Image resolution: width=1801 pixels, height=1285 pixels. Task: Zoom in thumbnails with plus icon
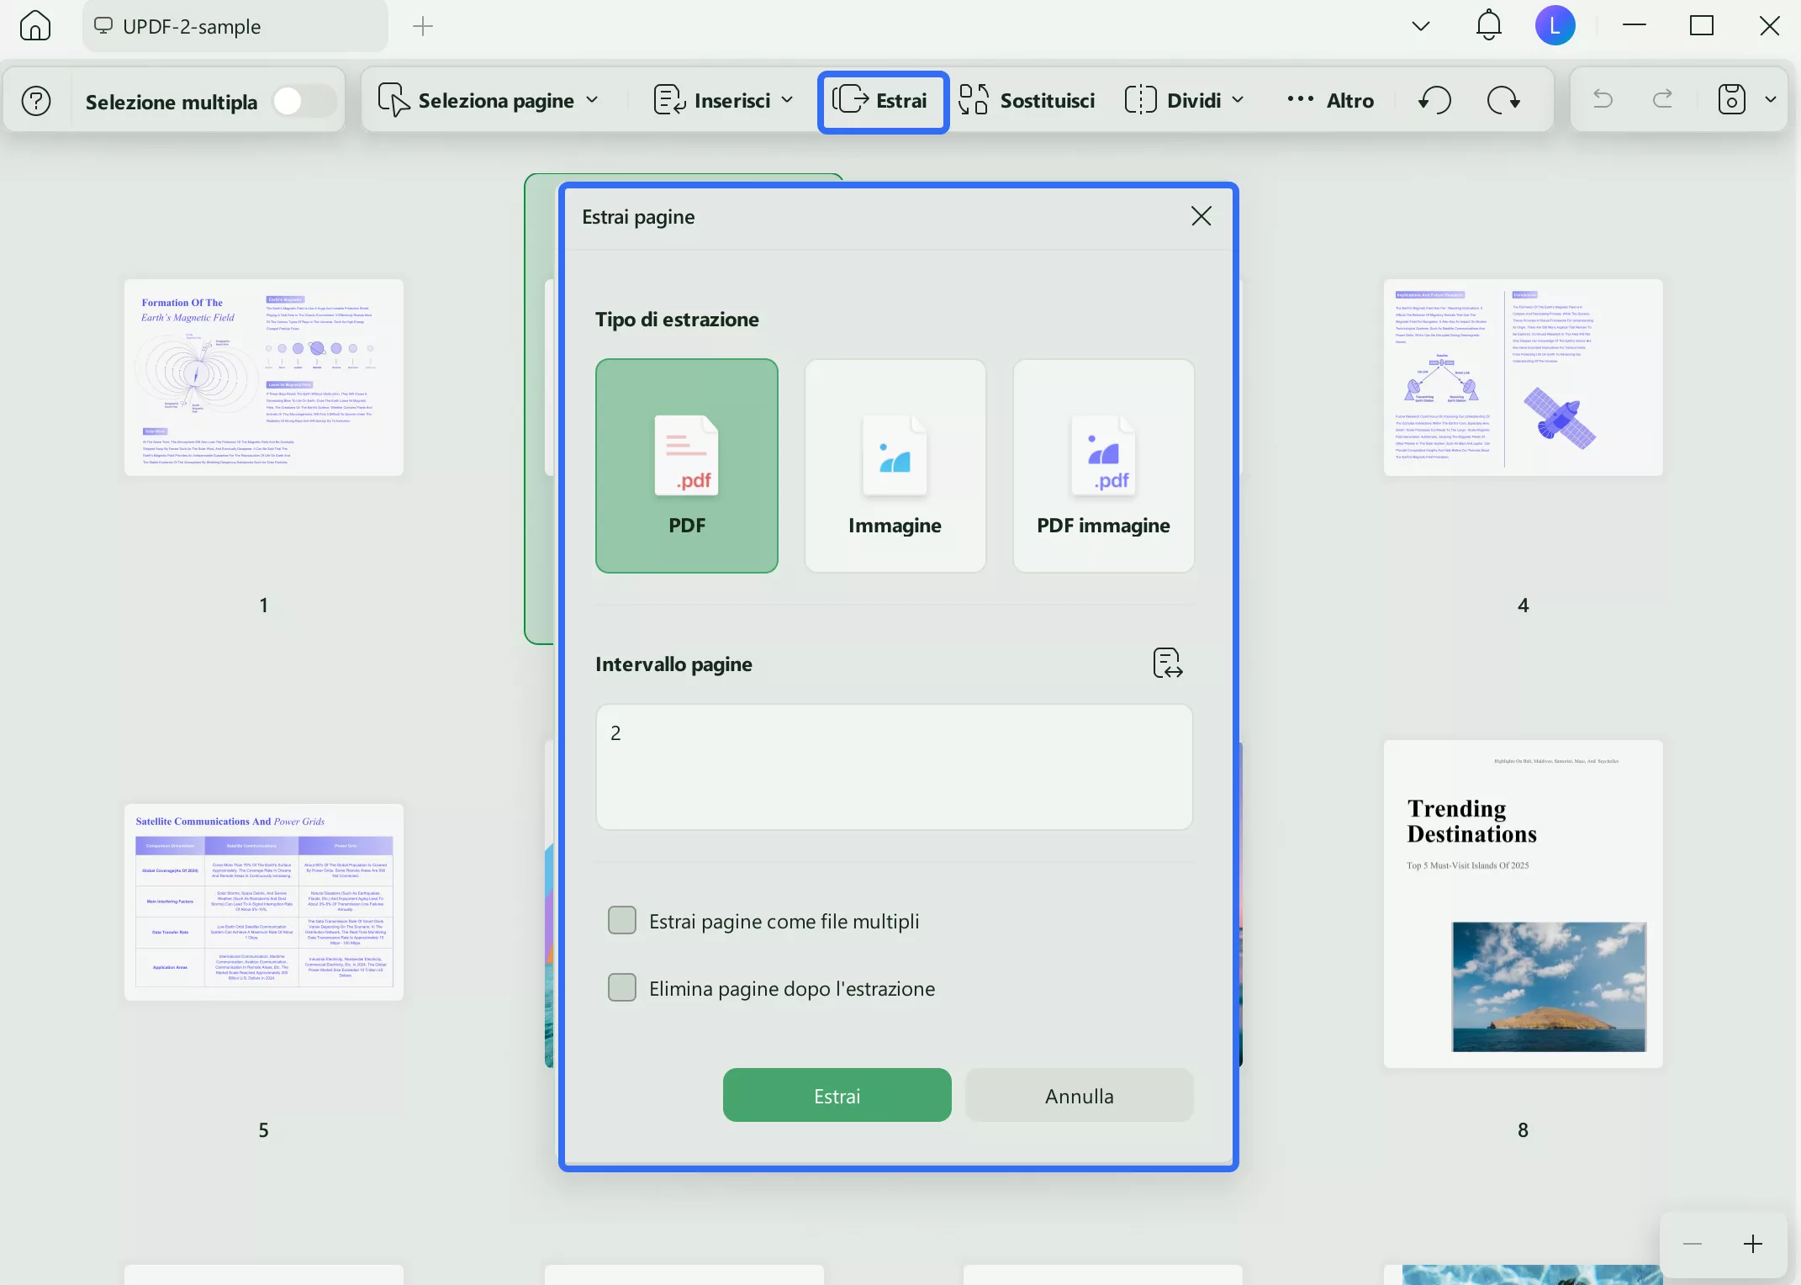coord(1753,1244)
